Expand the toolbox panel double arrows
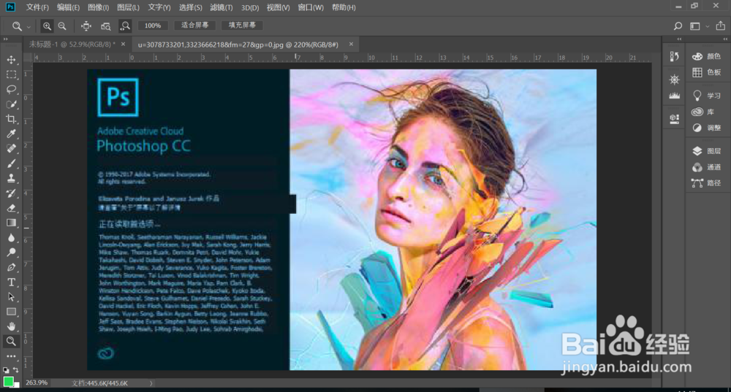This screenshot has width=731, height=392. pos(6,39)
